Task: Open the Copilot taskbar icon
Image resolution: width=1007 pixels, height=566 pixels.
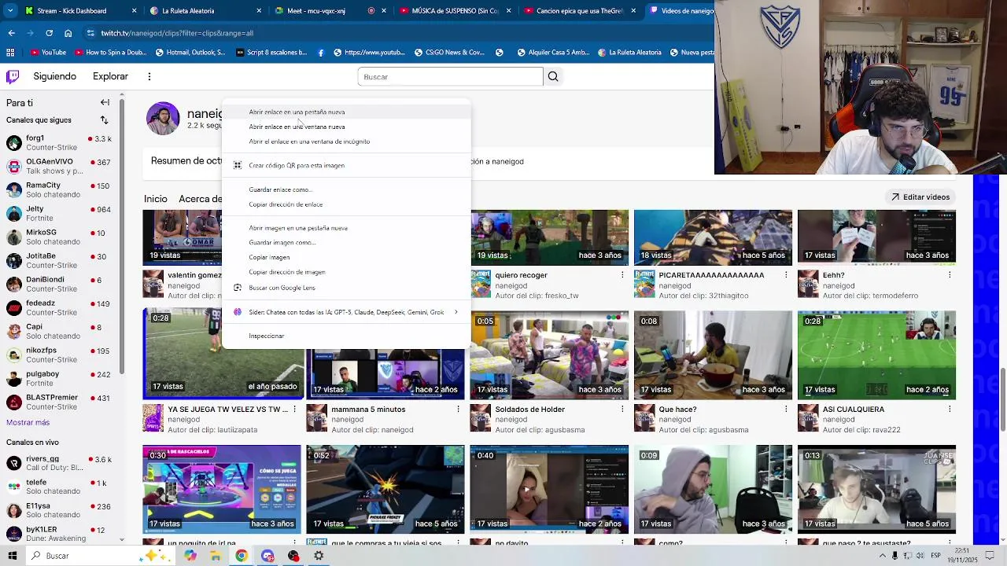Action: coord(190,556)
